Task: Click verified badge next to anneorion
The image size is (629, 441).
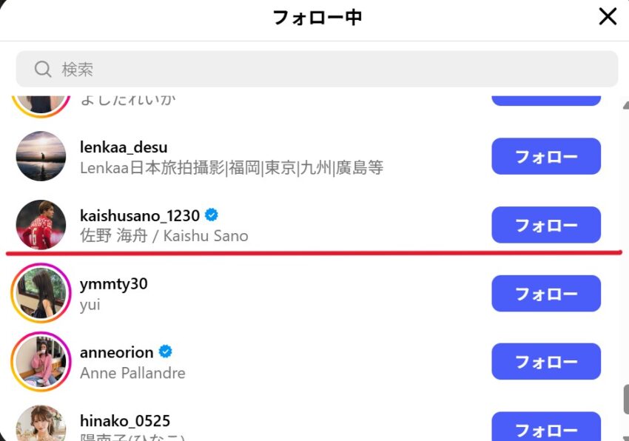Action: (165, 352)
